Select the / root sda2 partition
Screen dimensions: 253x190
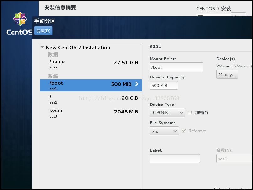point(91,99)
